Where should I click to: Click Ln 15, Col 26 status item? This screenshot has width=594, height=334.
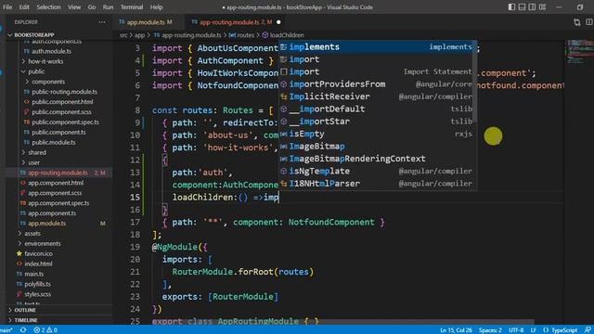456,330
